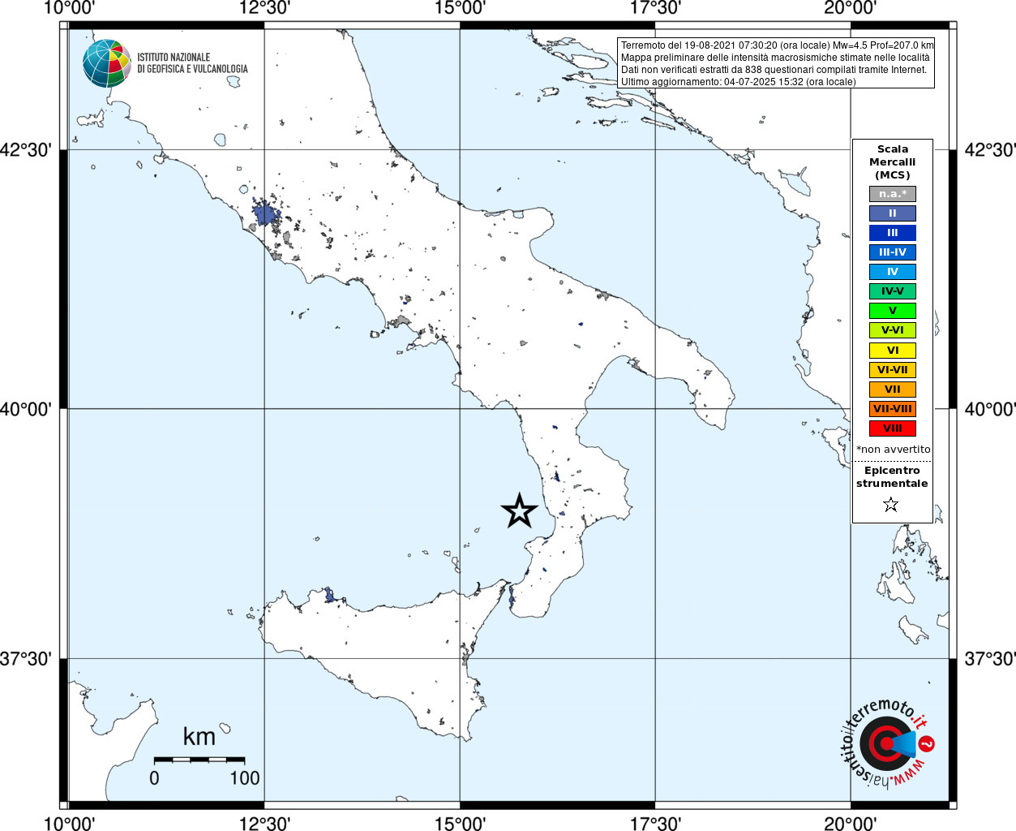Viewport: 1016px width, 831px height.
Task: Select intensity IV-V legend swatch
Action: pyautogui.click(x=892, y=291)
